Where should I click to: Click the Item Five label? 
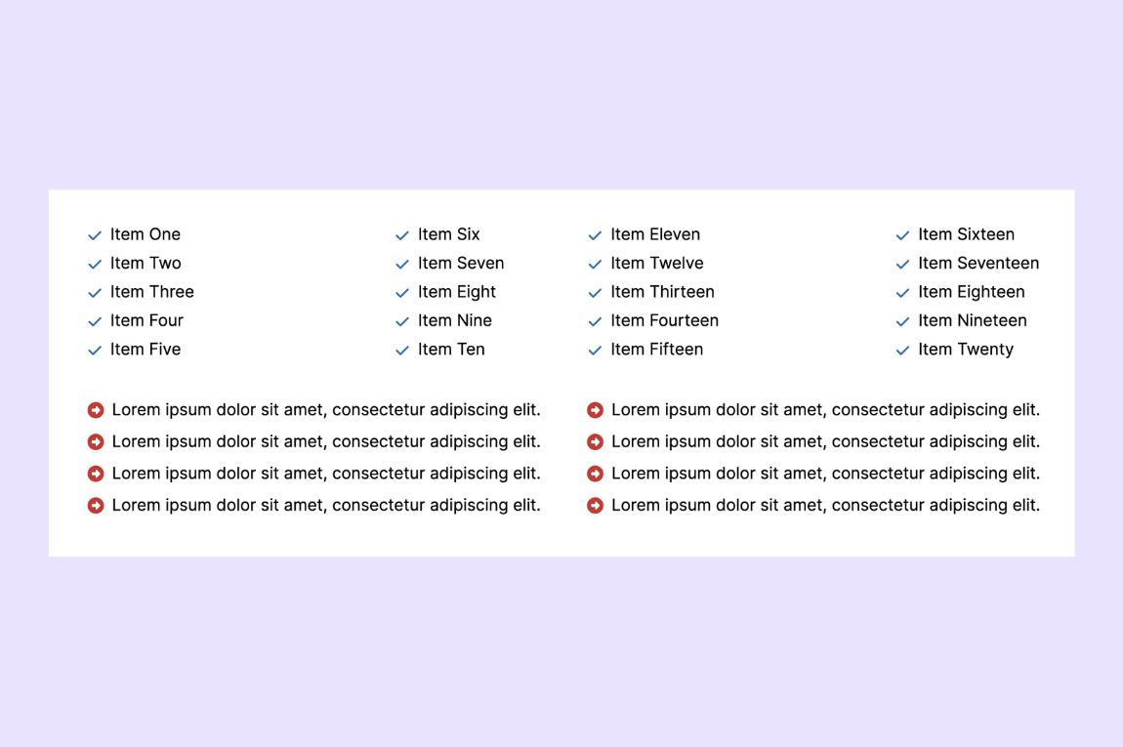146,350
